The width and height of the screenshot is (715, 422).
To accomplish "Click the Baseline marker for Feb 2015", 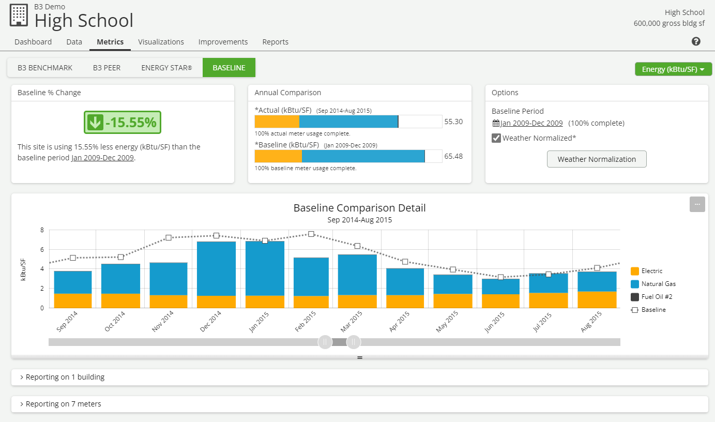I will [311, 234].
